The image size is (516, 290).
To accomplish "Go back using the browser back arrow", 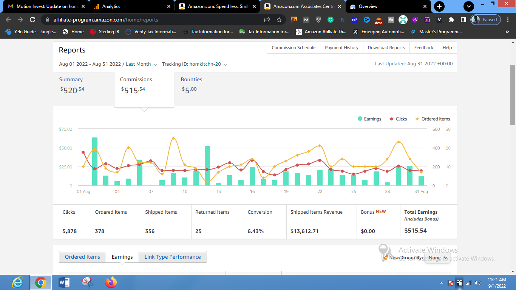I will click(x=9, y=20).
